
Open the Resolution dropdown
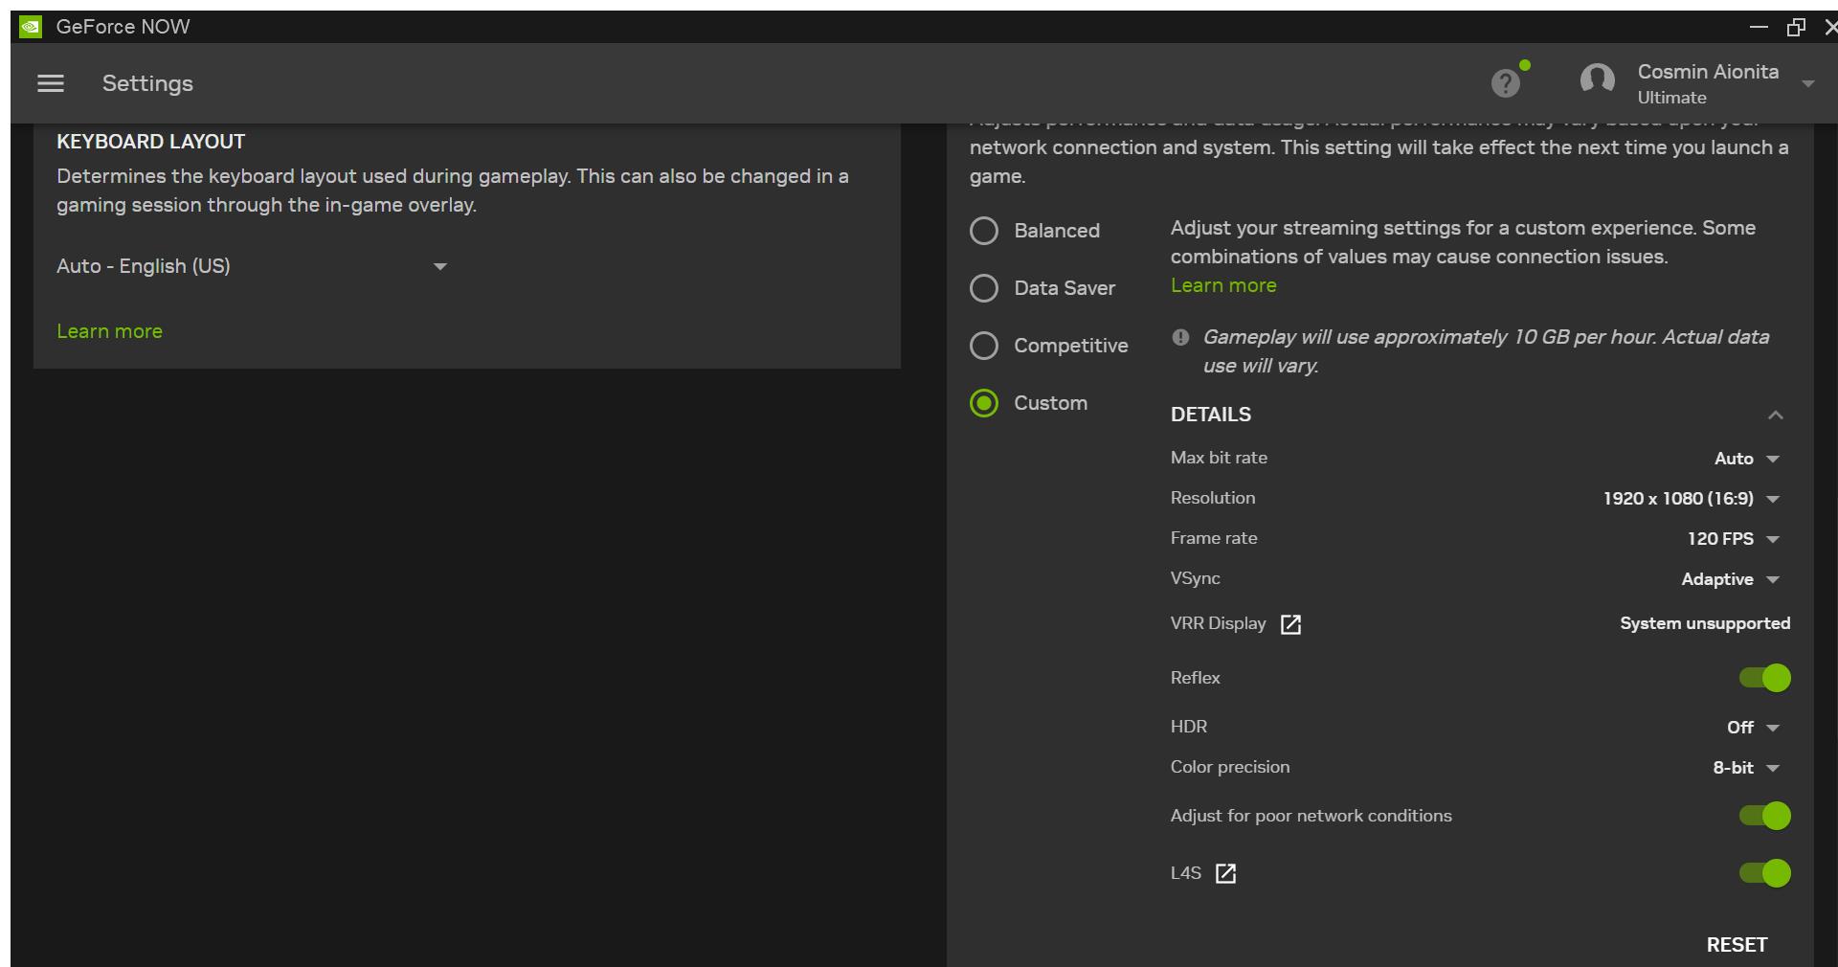click(x=1692, y=499)
